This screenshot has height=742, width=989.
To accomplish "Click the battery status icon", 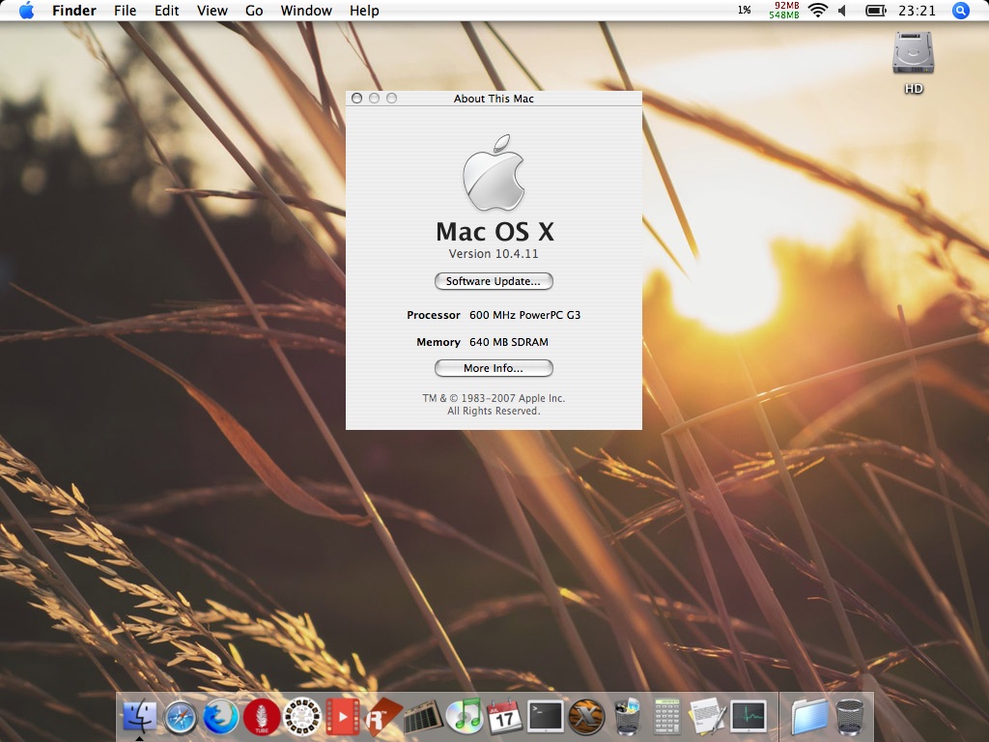I will pyautogui.click(x=875, y=10).
